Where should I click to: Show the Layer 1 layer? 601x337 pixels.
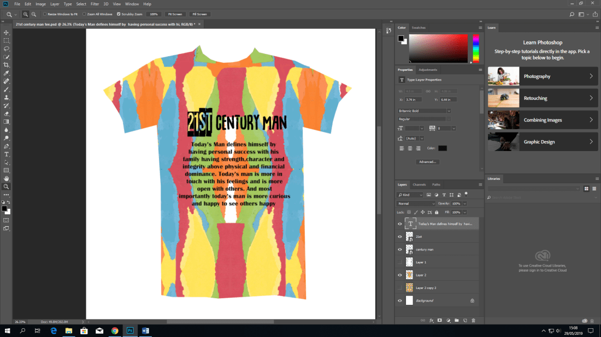[x=400, y=262]
